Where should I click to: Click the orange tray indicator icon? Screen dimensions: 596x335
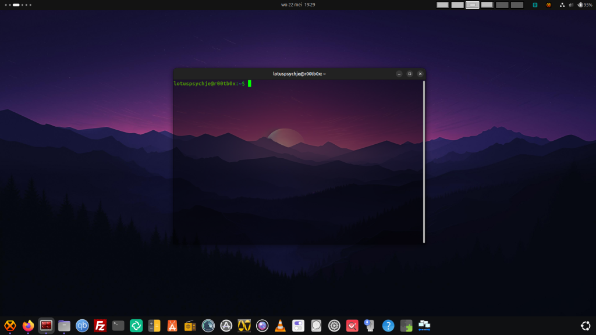point(548,5)
